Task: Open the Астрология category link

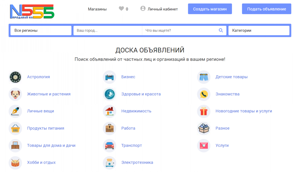Action: [x=39, y=77]
